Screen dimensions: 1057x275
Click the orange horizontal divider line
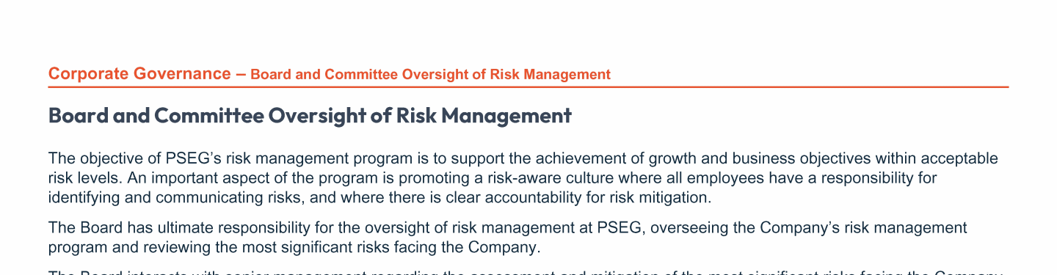pyautogui.click(x=528, y=87)
